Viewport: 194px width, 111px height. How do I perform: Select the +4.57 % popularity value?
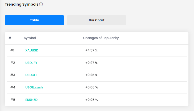pos(91,50)
